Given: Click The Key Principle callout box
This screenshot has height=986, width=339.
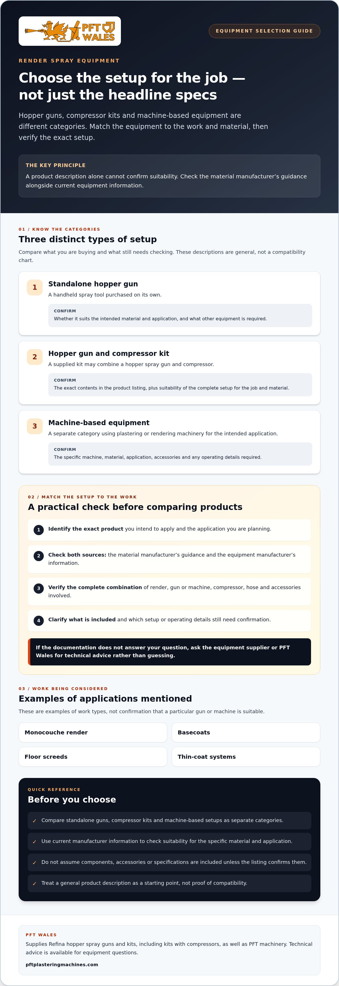Looking at the screenshot, I should click(x=169, y=176).
